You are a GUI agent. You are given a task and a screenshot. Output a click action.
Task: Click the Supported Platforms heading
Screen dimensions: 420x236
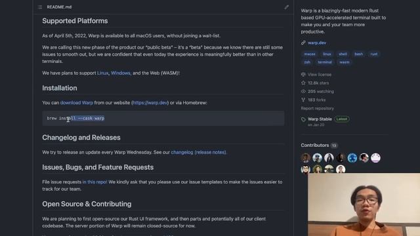75,21
